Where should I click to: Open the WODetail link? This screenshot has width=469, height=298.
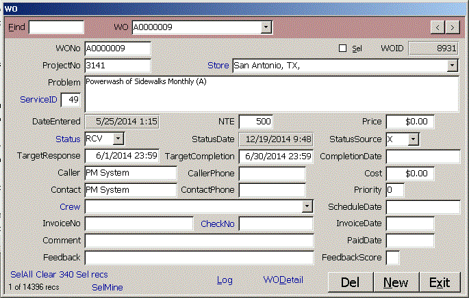pos(283,280)
